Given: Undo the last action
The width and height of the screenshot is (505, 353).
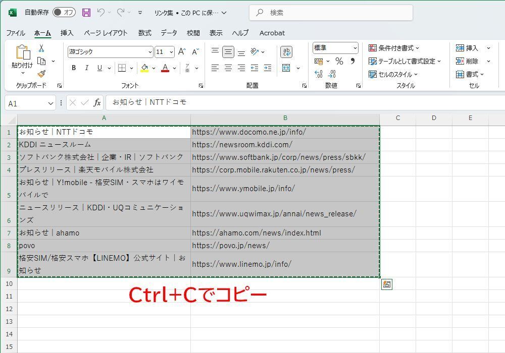Looking at the screenshot, I should click(x=101, y=13).
